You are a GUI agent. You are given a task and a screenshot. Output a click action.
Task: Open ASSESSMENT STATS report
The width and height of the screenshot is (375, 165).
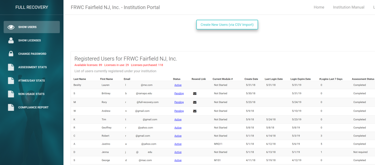(x=32, y=67)
